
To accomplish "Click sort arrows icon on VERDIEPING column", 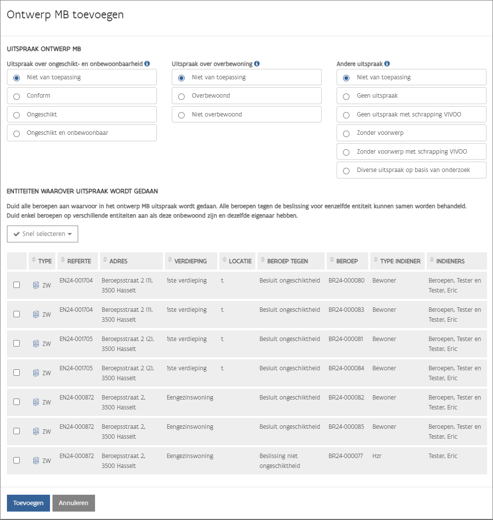I will tap(170, 260).
